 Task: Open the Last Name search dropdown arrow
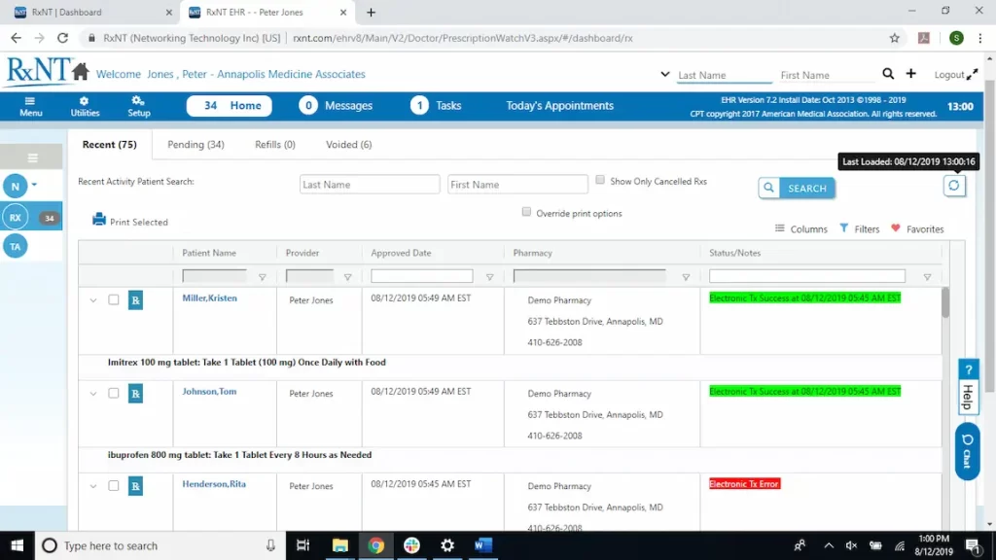click(664, 75)
